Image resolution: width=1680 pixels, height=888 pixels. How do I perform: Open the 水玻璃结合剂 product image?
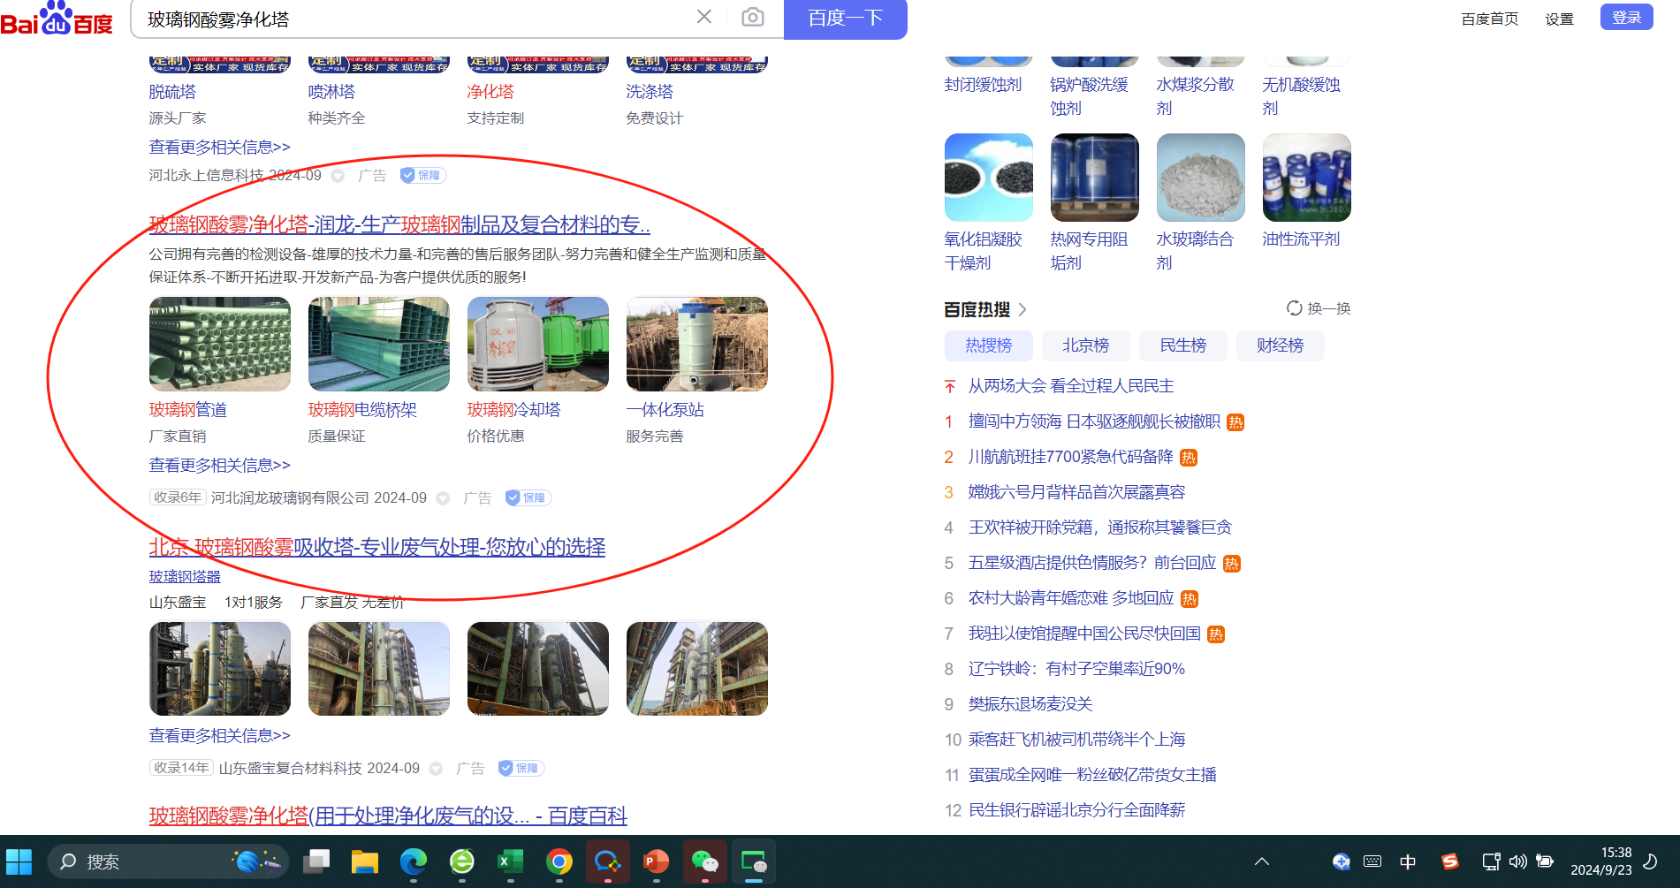pyautogui.click(x=1201, y=178)
